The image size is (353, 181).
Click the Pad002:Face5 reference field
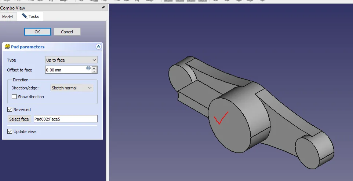(65, 119)
